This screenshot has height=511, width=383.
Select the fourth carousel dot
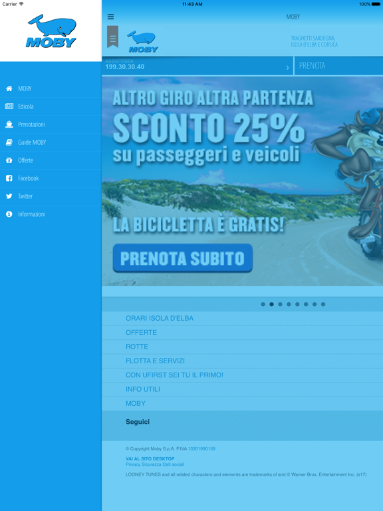pos(289,304)
